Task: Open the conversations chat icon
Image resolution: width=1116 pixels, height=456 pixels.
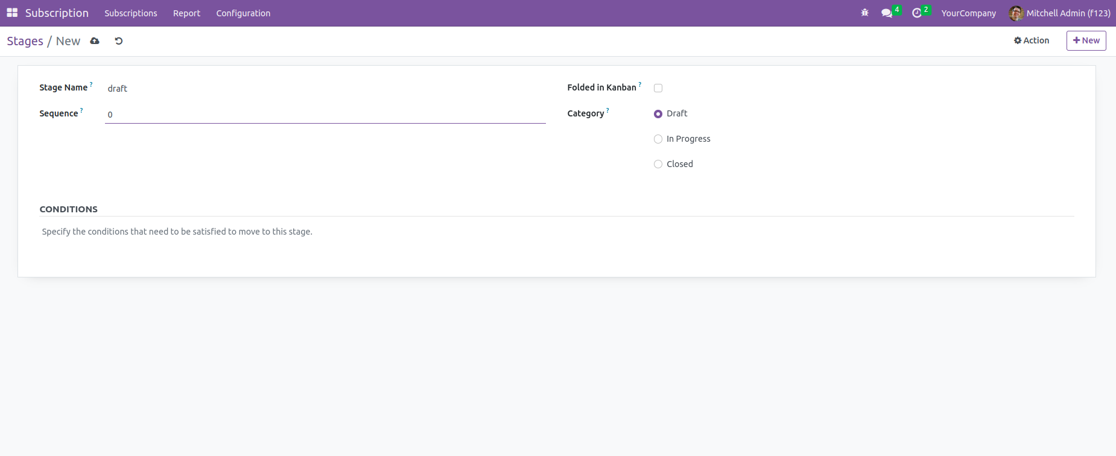Action: click(886, 13)
